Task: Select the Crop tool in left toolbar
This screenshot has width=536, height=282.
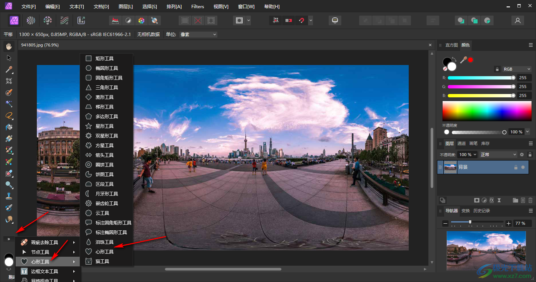Action: (9, 81)
